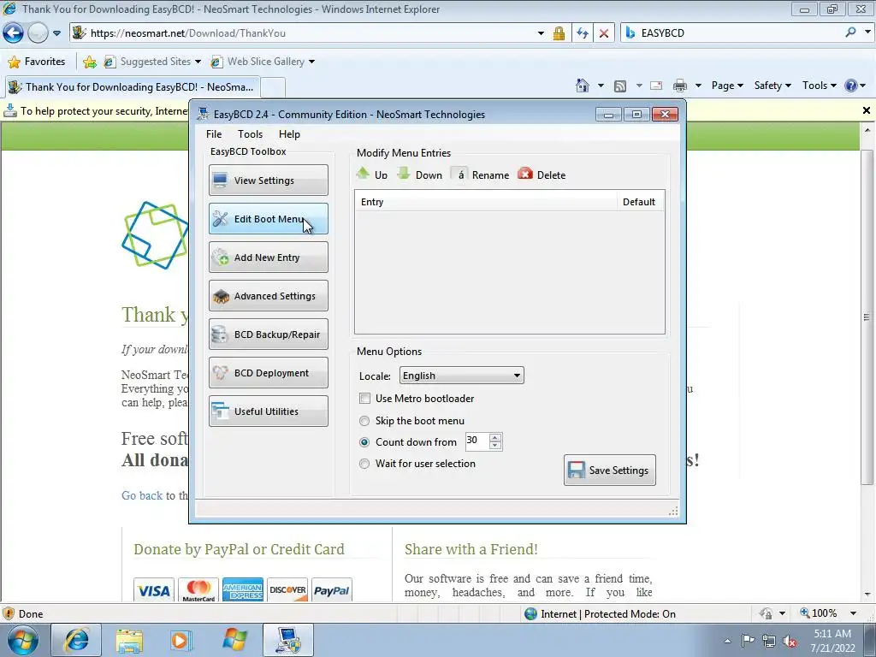Decrease countdown with spinner down arrow
Image resolution: width=876 pixels, height=657 pixels.
(x=495, y=445)
